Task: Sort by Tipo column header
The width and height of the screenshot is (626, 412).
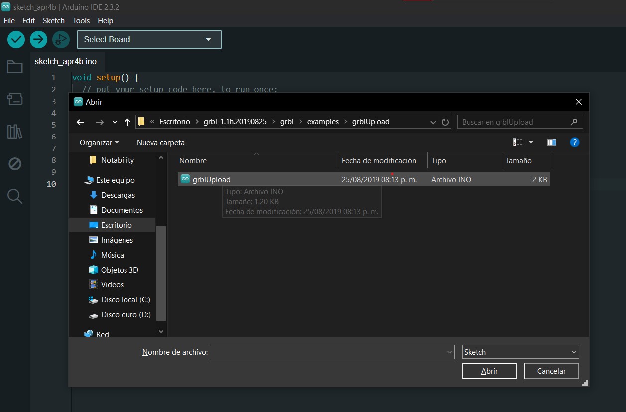Action: pos(465,160)
